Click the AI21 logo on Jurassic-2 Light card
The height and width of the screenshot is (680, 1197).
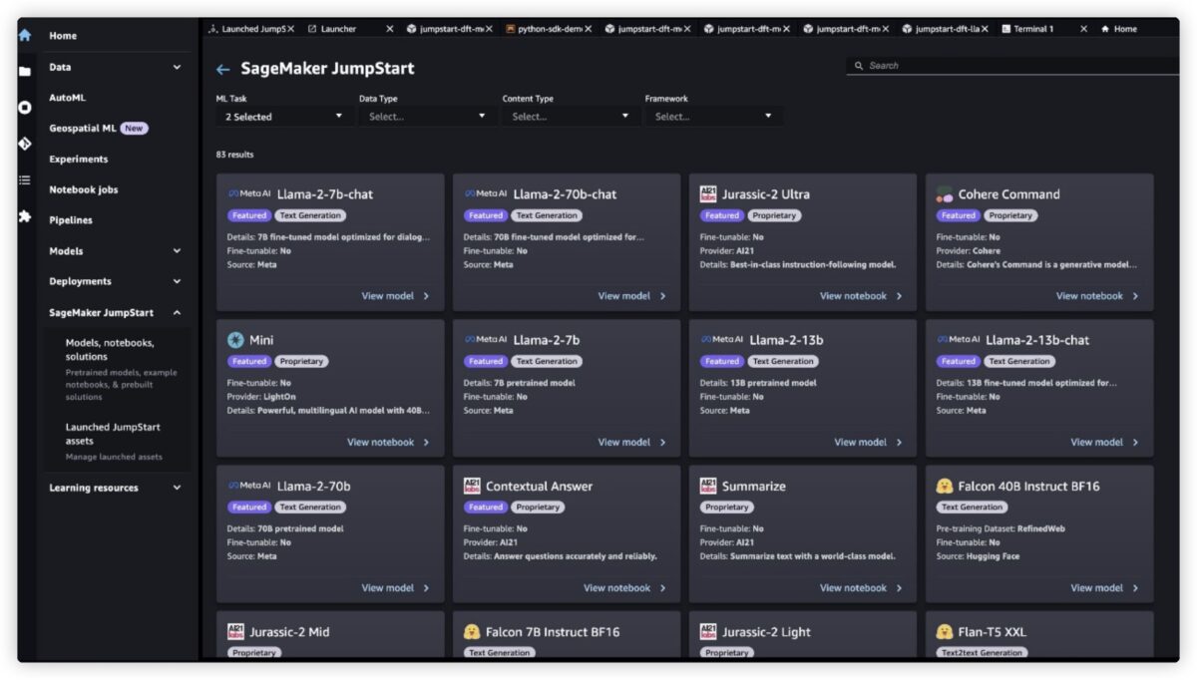pyautogui.click(x=708, y=632)
